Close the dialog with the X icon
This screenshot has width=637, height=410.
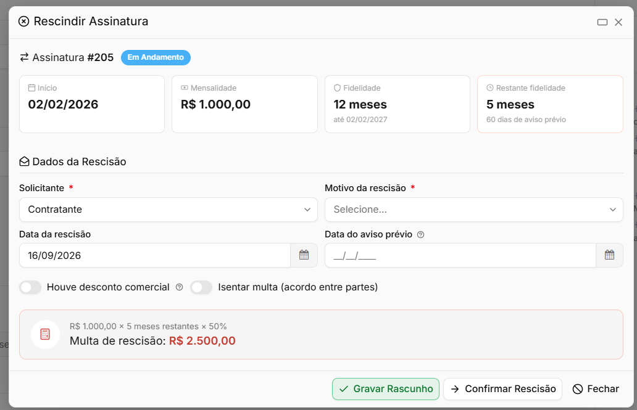click(x=618, y=22)
